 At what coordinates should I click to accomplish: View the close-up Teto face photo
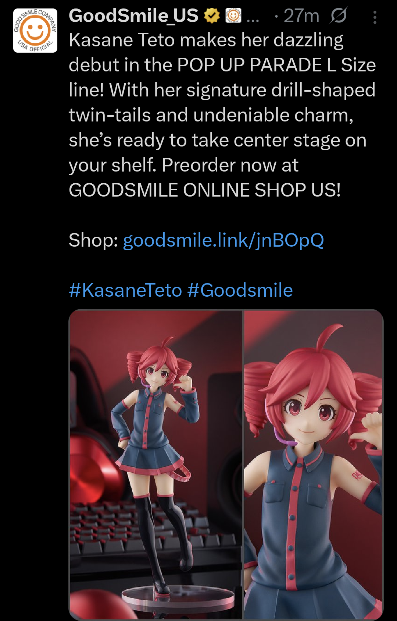click(313, 465)
